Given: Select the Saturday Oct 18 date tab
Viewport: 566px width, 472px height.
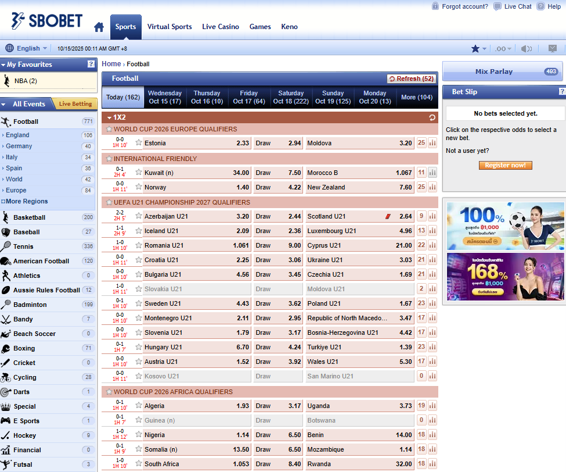Looking at the screenshot, I should click(291, 97).
